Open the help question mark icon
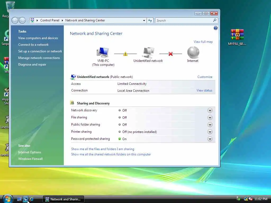The height and width of the screenshot is (203, 271). pos(215,28)
